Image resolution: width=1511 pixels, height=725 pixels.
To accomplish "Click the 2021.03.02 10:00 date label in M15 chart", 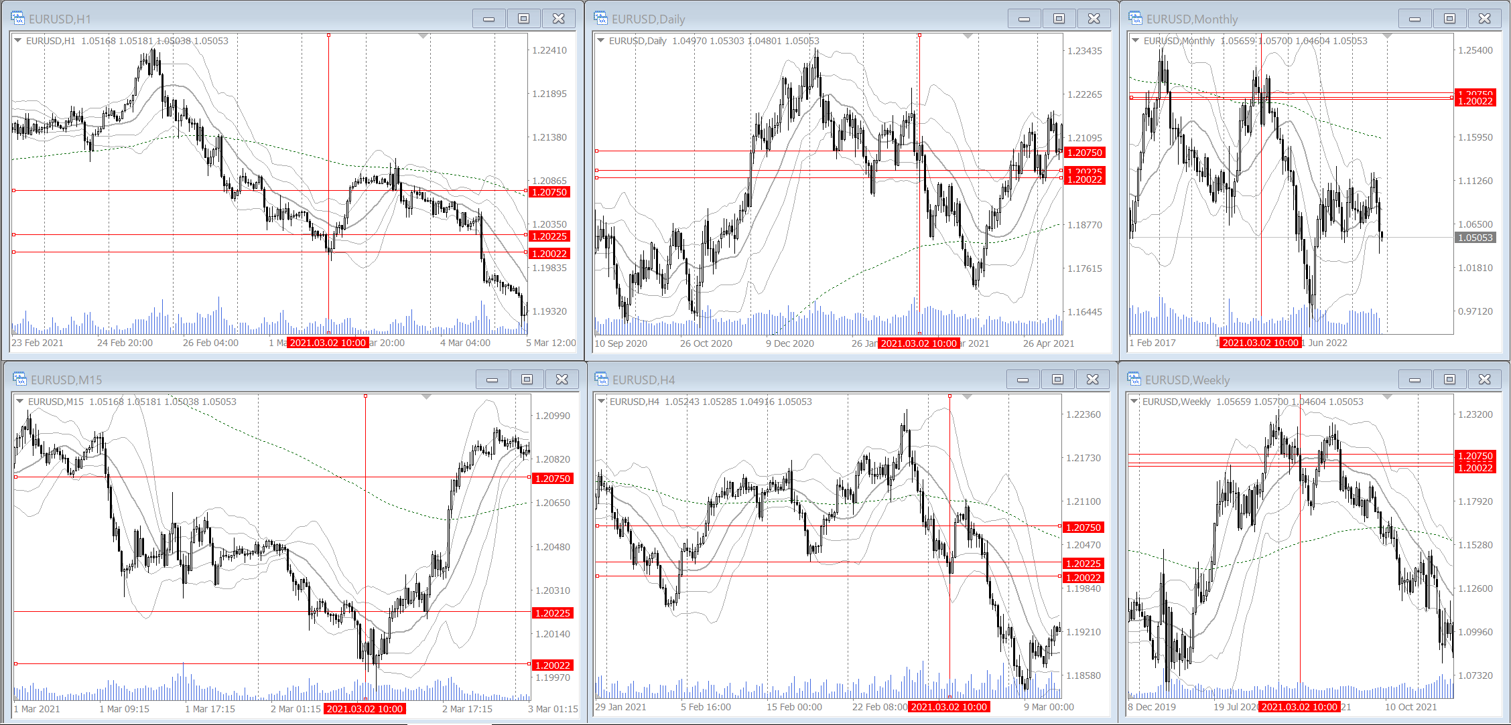I will coord(365,709).
